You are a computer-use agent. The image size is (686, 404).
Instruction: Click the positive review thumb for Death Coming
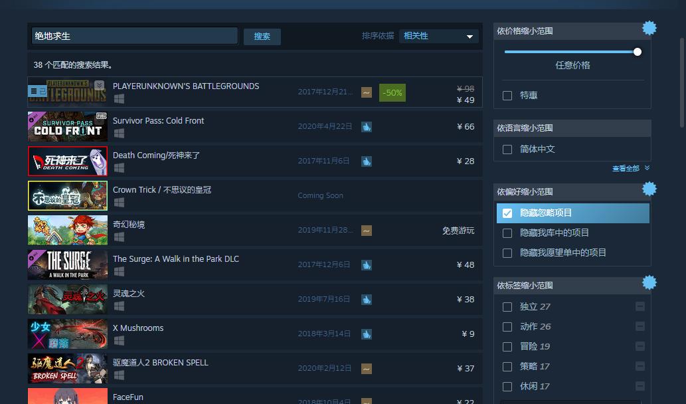[x=367, y=161]
